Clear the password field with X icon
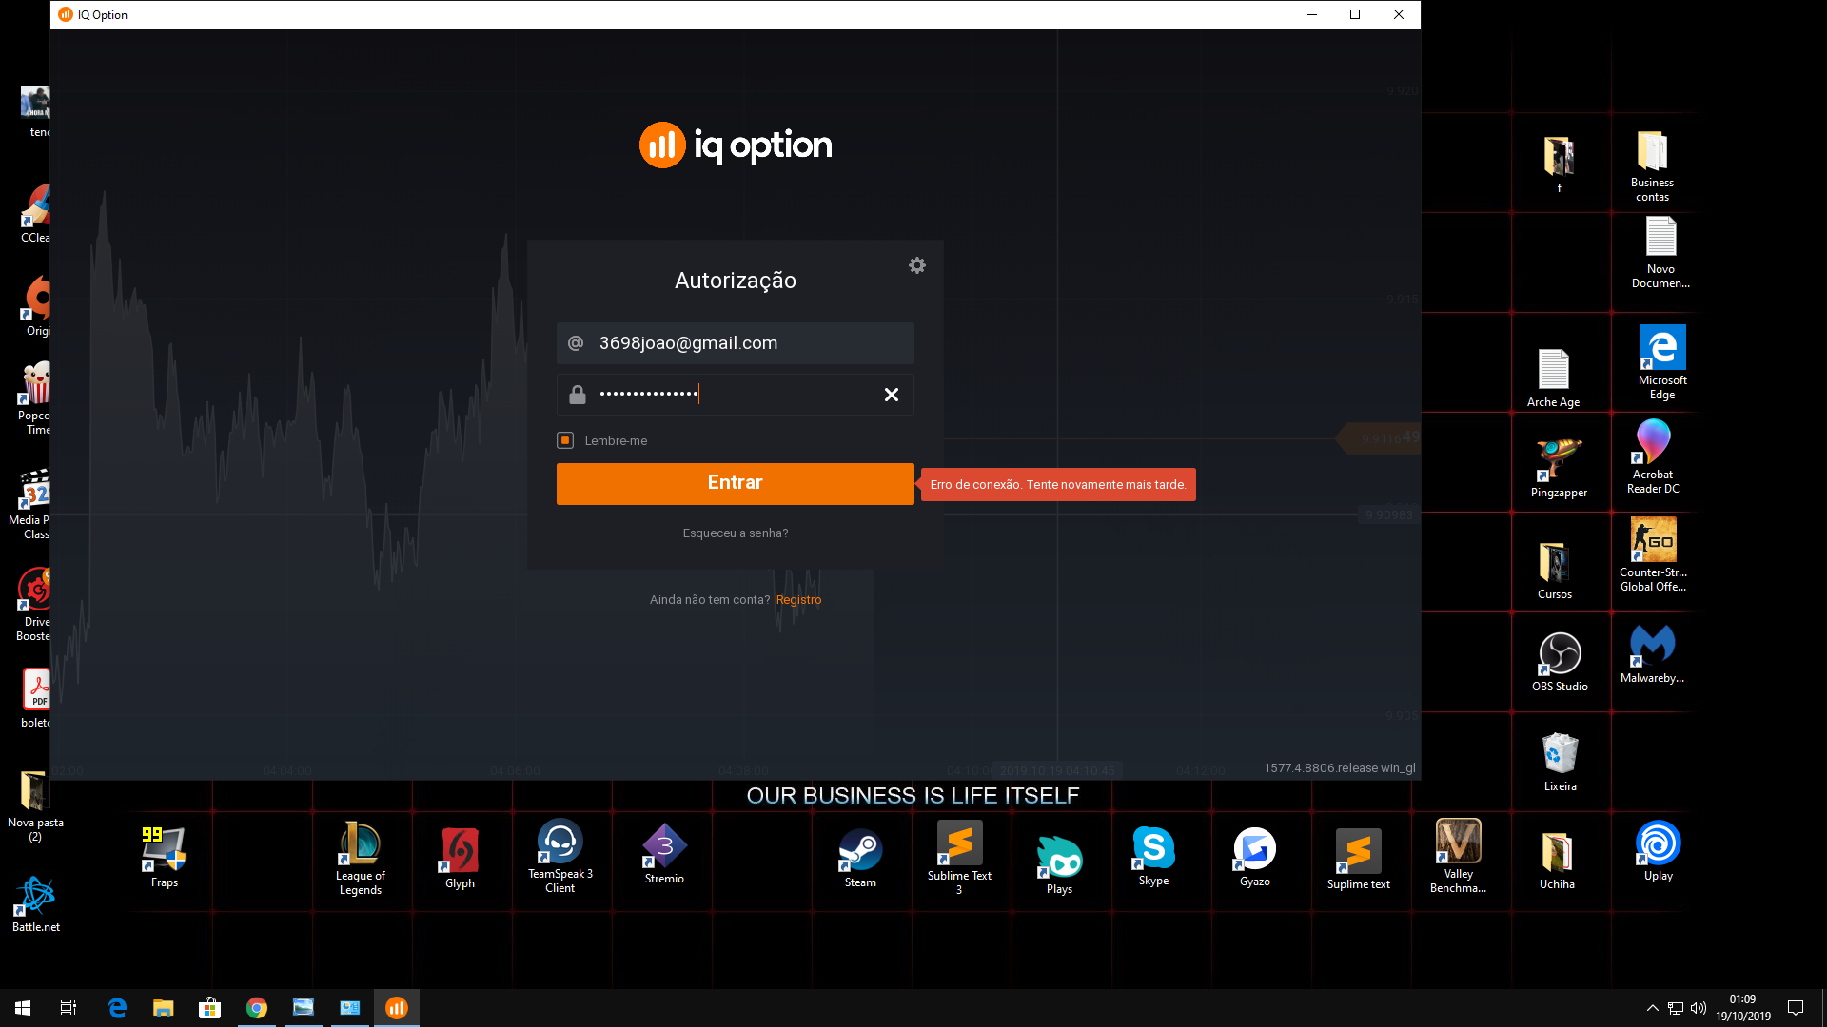This screenshot has height=1027, width=1827. coord(891,395)
